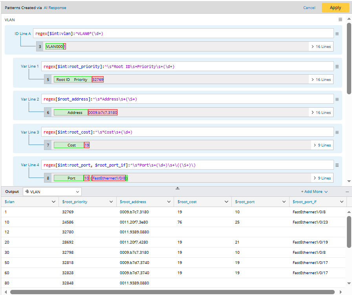Open Var Line 4 options menu icon
The height and width of the screenshot is (295, 352).
pyautogui.click(x=337, y=165)
